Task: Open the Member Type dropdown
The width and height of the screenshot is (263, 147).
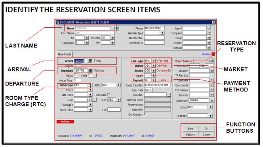Action: (162, 33)
